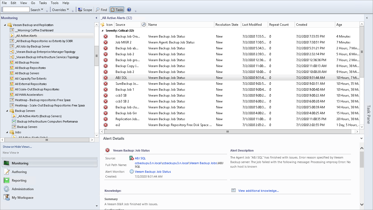Open the Veeam Backup: Job Status monitor link
The height and width of the screenshot is (210, 373).
coord(153,172)
